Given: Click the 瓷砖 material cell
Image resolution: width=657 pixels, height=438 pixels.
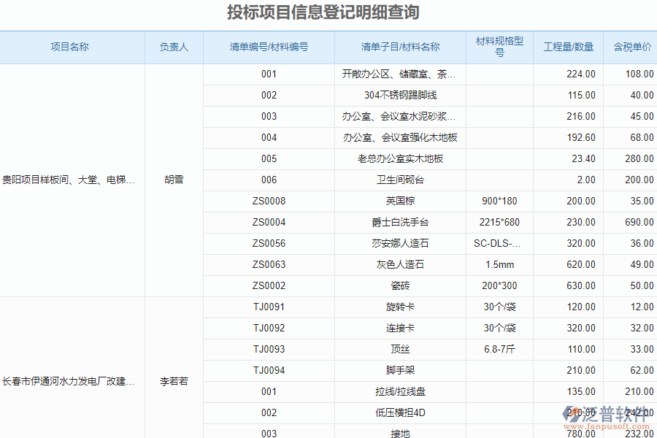Looking at the screenshot, I should pos(399,286).
